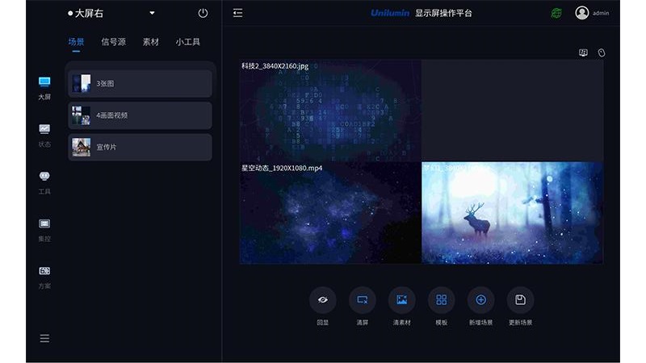Screen dimensions: 646x363
Task: Expand the 大屏右 screen selector dropdown
Action: 152,13
